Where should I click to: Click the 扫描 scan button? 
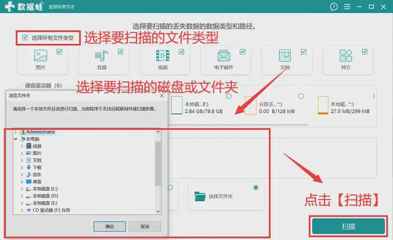click(348, 226)
